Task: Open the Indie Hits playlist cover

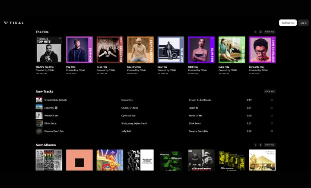Action: point(232,50)
